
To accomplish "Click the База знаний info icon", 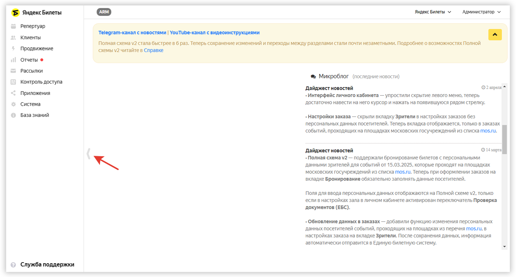I will click(x=13, y=115).
